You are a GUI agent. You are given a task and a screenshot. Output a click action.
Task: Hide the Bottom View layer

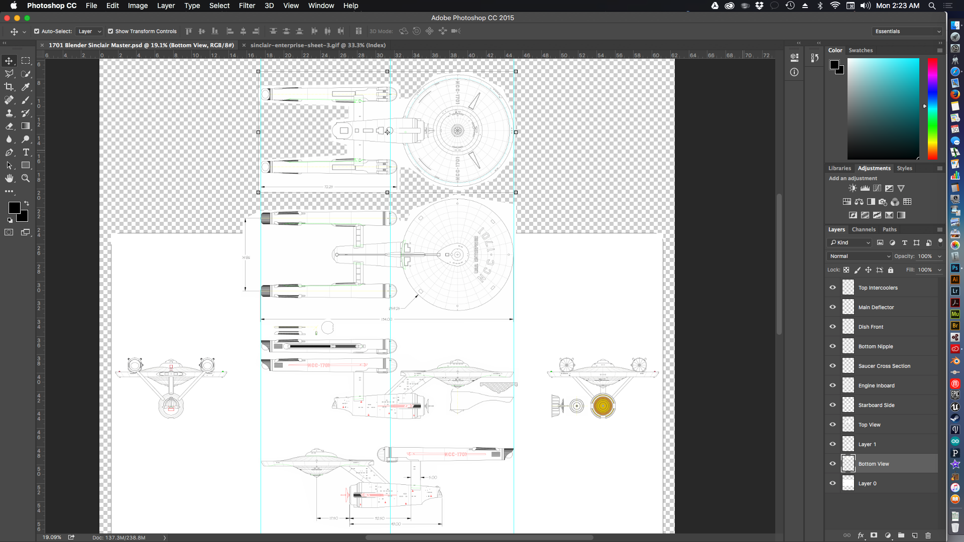coord(833,464)
